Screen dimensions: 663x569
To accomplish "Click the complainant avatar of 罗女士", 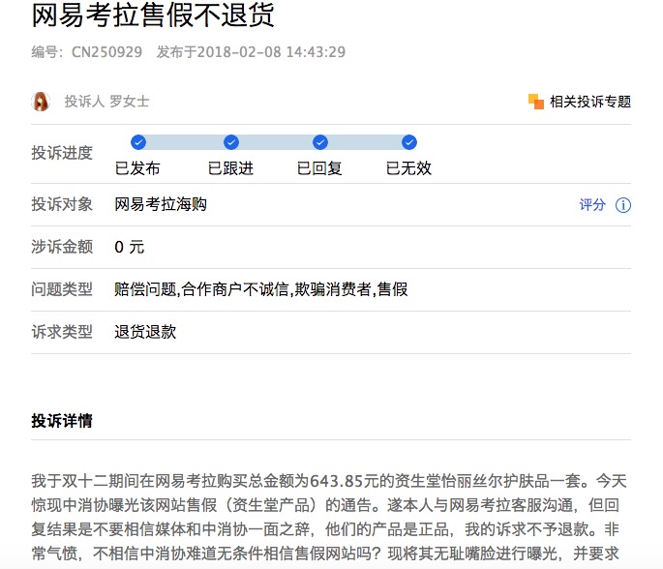I will 41,102.
